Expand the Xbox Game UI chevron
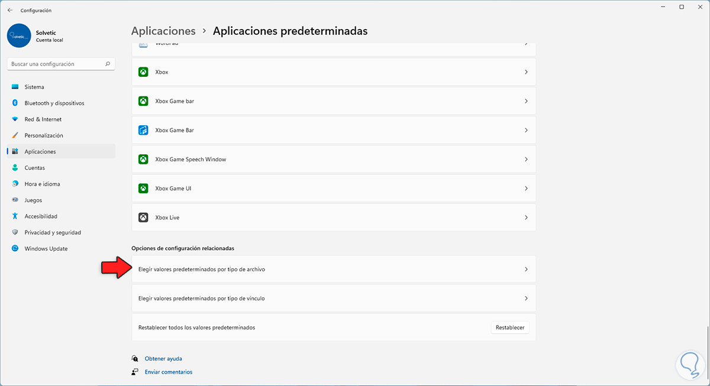The image size is (710, 386). coord(526,189)
